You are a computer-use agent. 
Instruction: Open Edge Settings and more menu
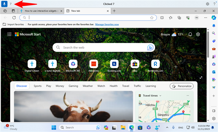tap(206, 18)
